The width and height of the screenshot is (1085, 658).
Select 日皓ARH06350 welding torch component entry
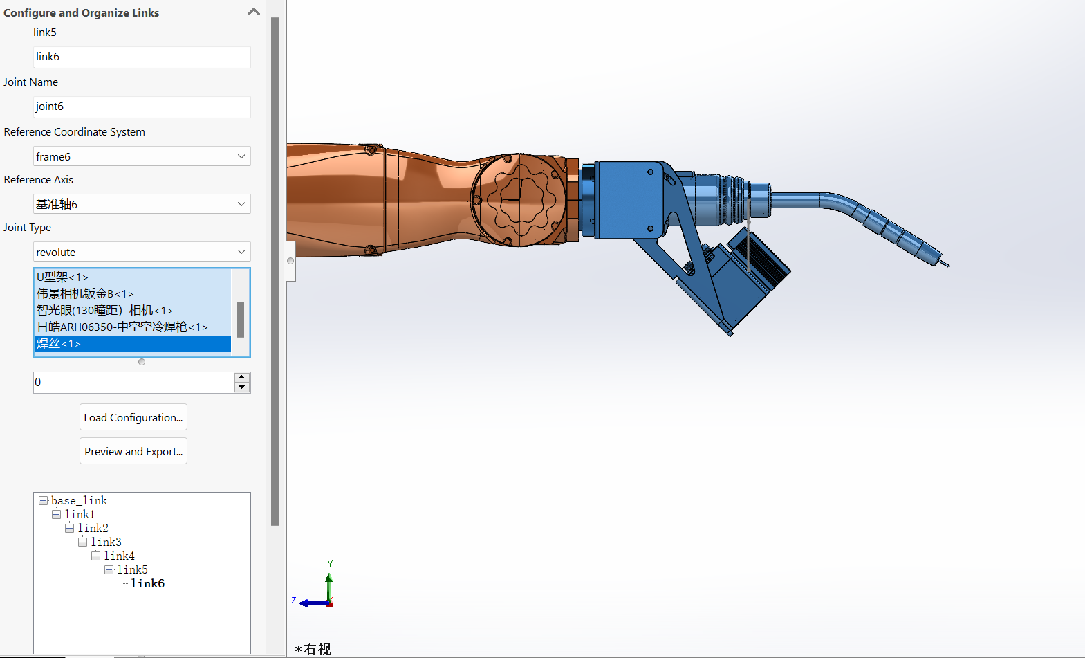click(x=122, y=327)
